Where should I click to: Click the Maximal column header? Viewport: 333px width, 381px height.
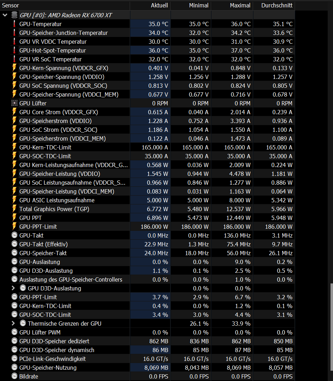coord(232,5)
